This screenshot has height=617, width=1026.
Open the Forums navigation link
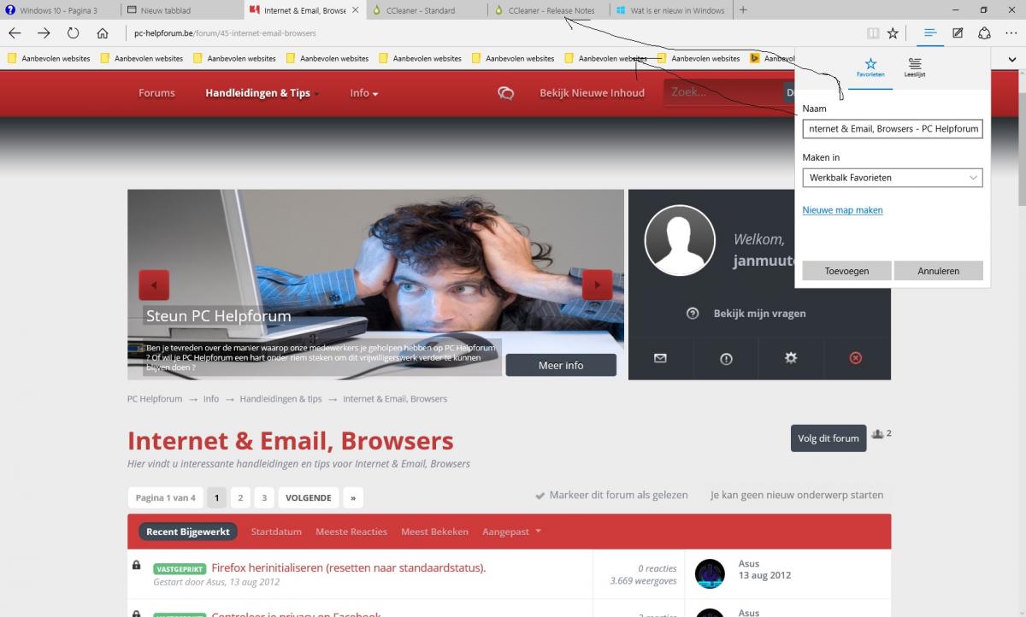pyautogui.click(x=156, y=93)
